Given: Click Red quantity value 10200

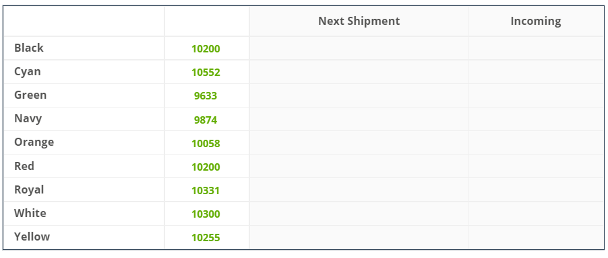Looking at the screenshot, I should pyautogui.click(x=206, y=167).
